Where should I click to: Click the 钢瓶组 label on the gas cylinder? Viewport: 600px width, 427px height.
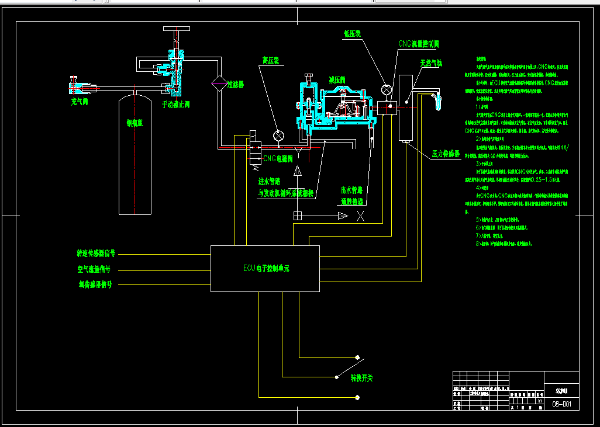(135, 123)
